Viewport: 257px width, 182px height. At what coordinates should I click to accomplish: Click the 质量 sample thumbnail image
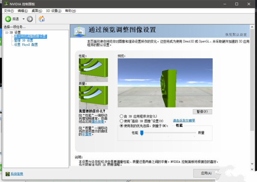pyautogui.click(x=93, y=97)
